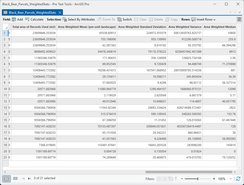
Task: Click Insert Rows button
Action: click(202, 19)
